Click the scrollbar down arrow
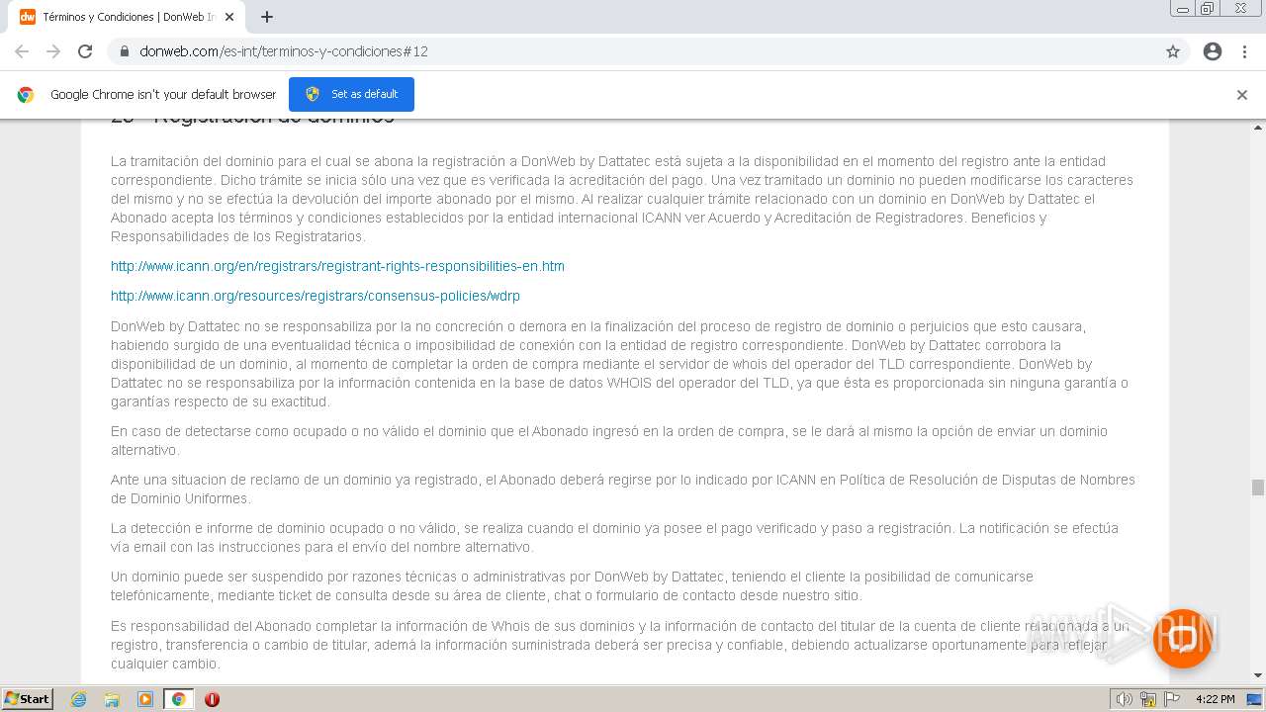This screenshot has width=1266, height=712. [1258, 675]
